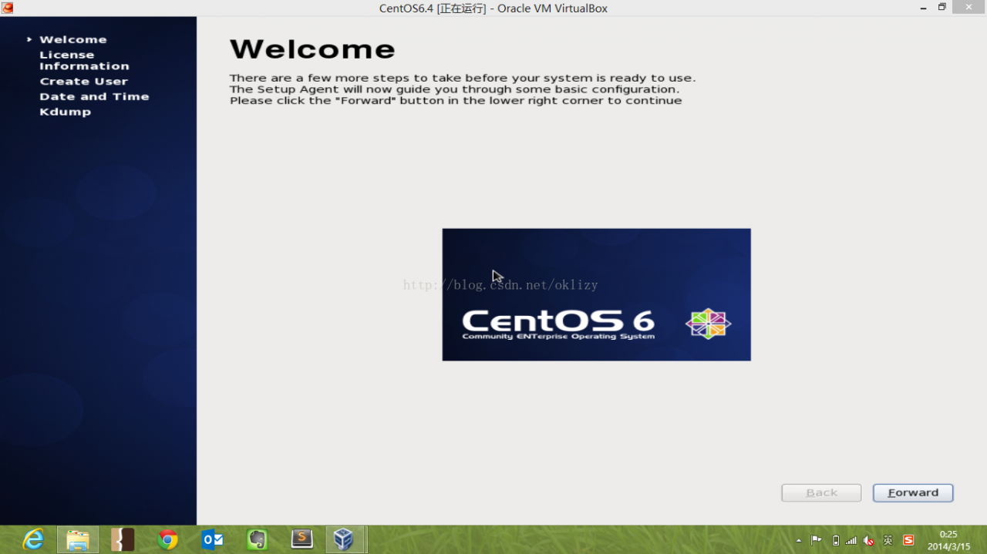The height and width of the screenshot is (554, 987).
Task: Click the disabled Back button
Action: (x=821, y=493)
